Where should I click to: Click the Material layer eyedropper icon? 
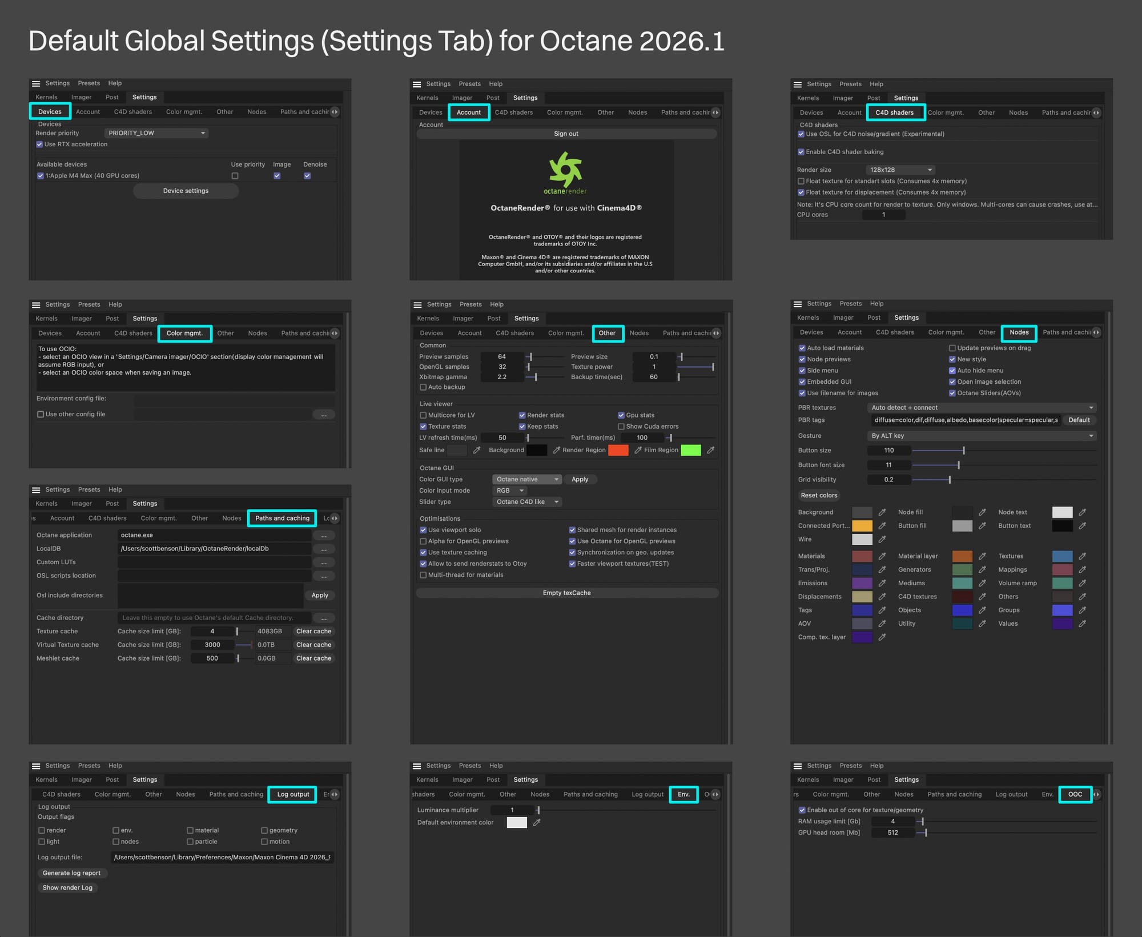pos(982,556)
